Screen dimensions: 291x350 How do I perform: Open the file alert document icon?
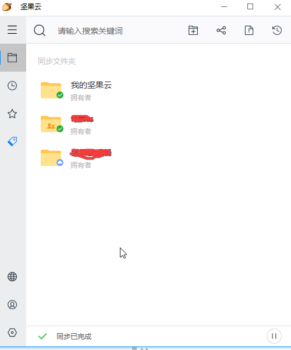249,30
